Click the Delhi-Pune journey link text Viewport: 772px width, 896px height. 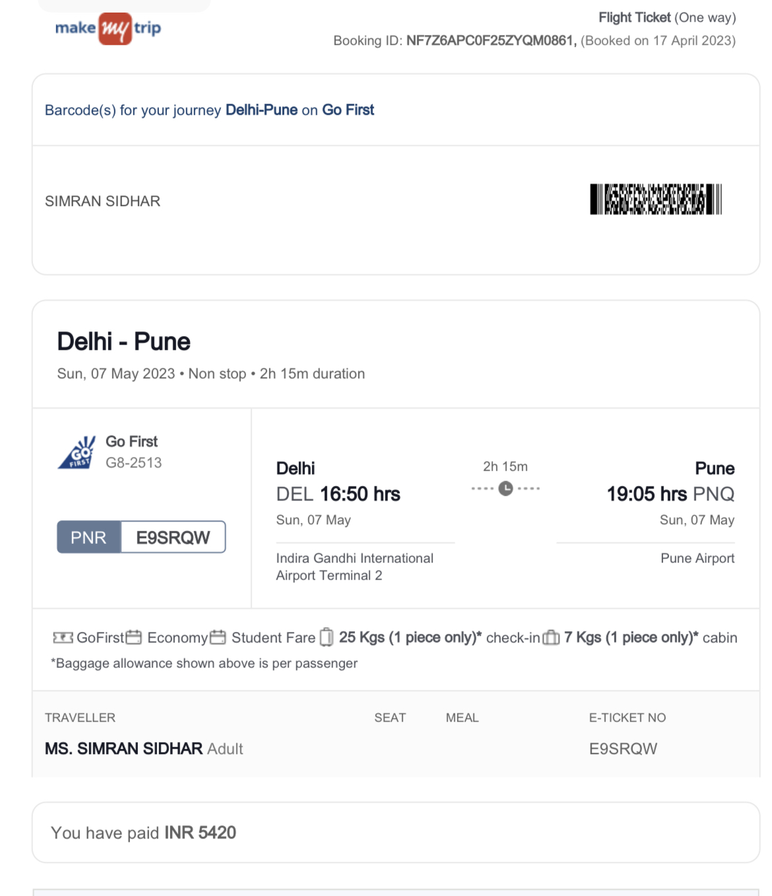(261, 110)
